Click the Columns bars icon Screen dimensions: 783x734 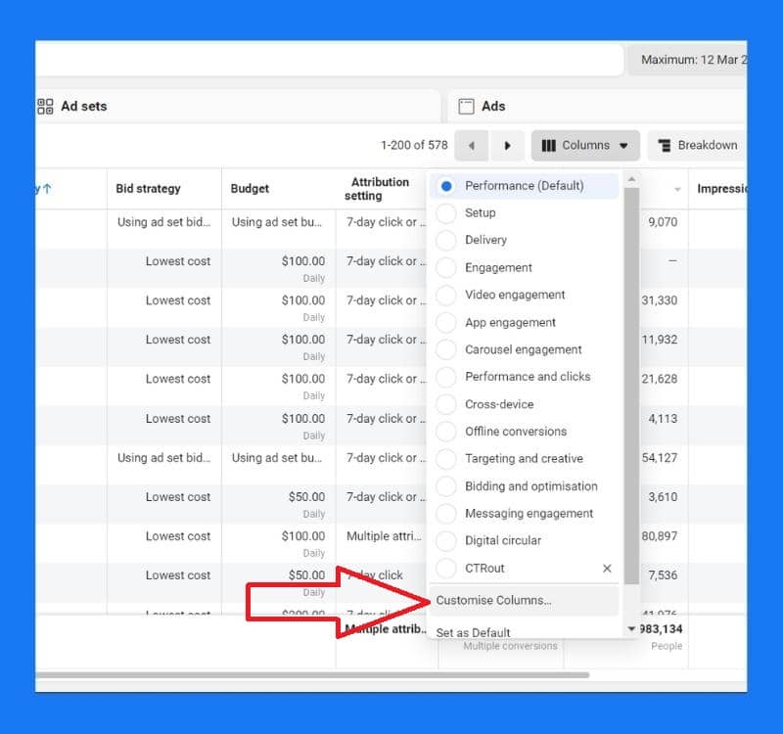point(548,145)
